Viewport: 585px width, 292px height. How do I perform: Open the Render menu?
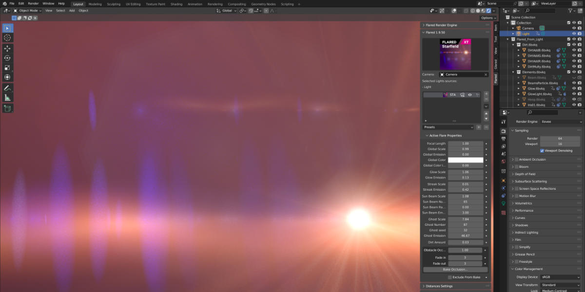pos(33,3)
